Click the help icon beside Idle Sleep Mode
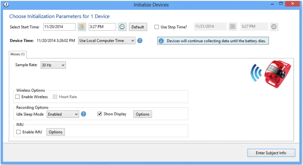This screenshot has height=165, width=303. (83, 114)
